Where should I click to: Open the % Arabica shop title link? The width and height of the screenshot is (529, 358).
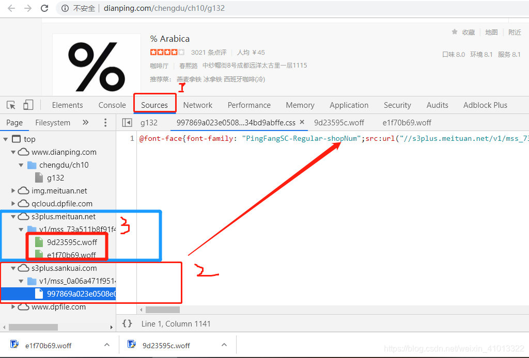pyautogui.click(x=169, y=39)
